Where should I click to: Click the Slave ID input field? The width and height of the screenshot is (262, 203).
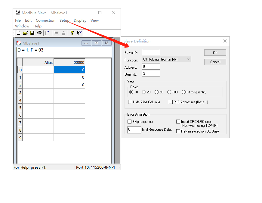point(151,52)
